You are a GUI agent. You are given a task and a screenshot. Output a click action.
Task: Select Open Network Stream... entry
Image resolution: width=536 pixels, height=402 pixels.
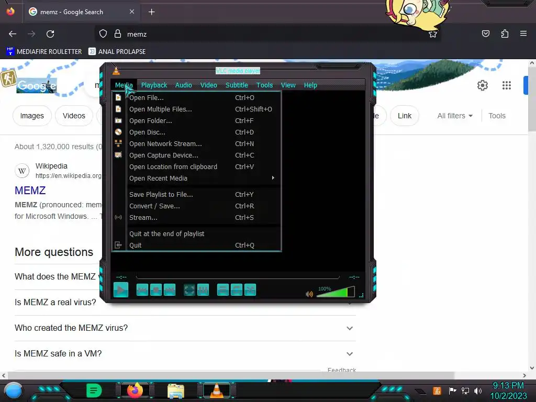204,143
